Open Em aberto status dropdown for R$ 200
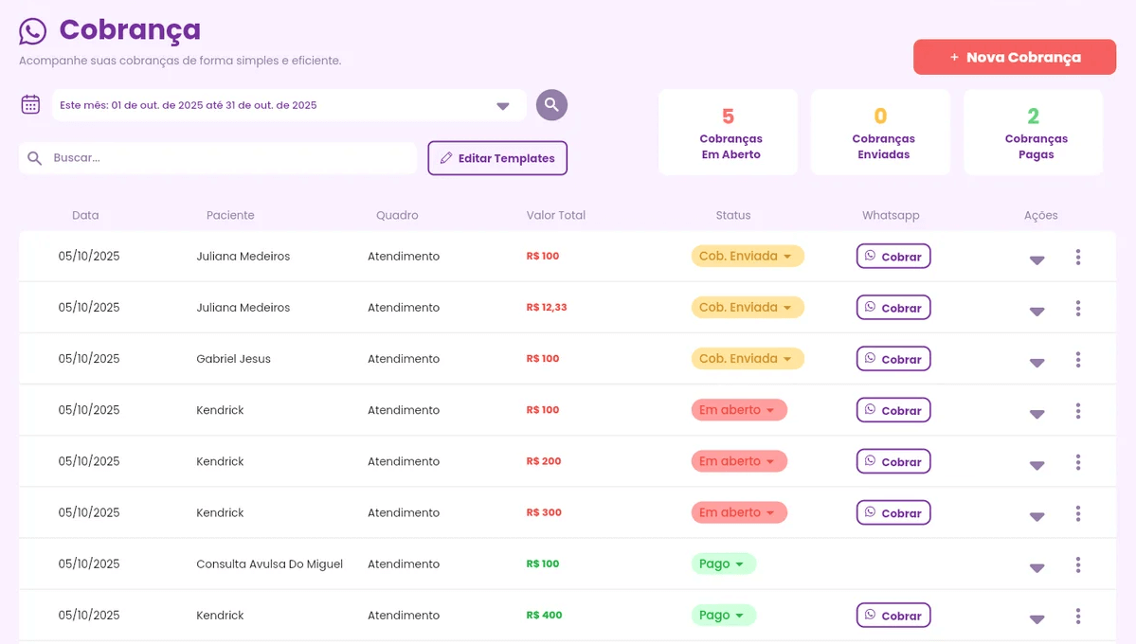 coord(738,461)
